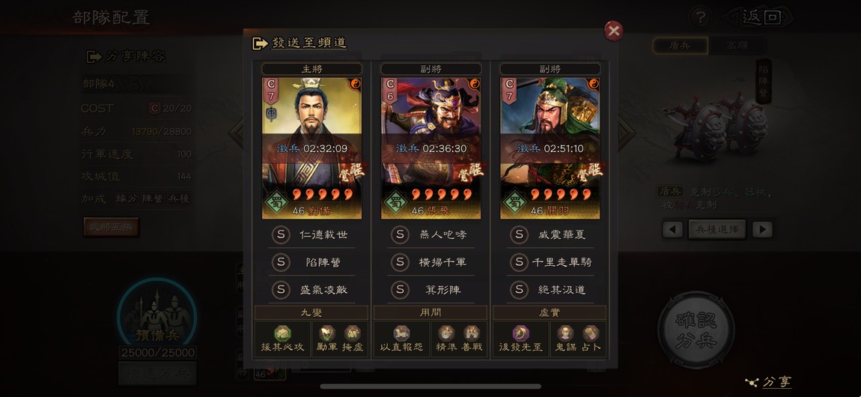Click the 發送至頻道 share arrow icon
The image size is (861, 397).
tap(260, 43)
